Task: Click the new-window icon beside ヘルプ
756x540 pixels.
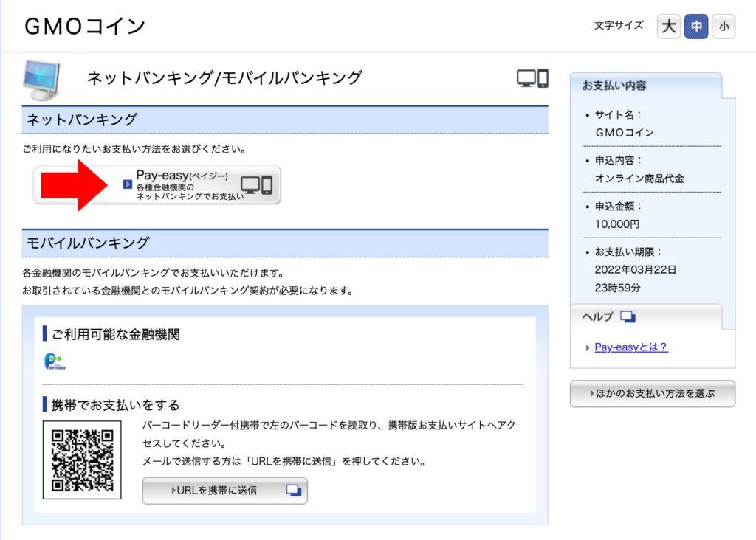Action: pos(628,316)
